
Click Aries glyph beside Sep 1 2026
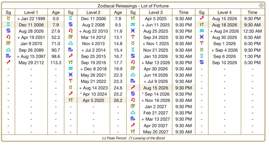[202, 43]
